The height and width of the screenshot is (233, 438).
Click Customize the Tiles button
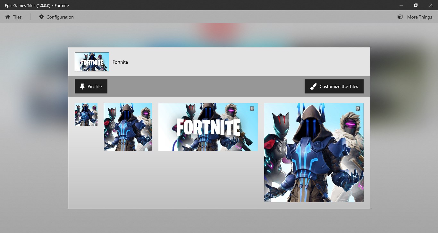coord(334,86)
